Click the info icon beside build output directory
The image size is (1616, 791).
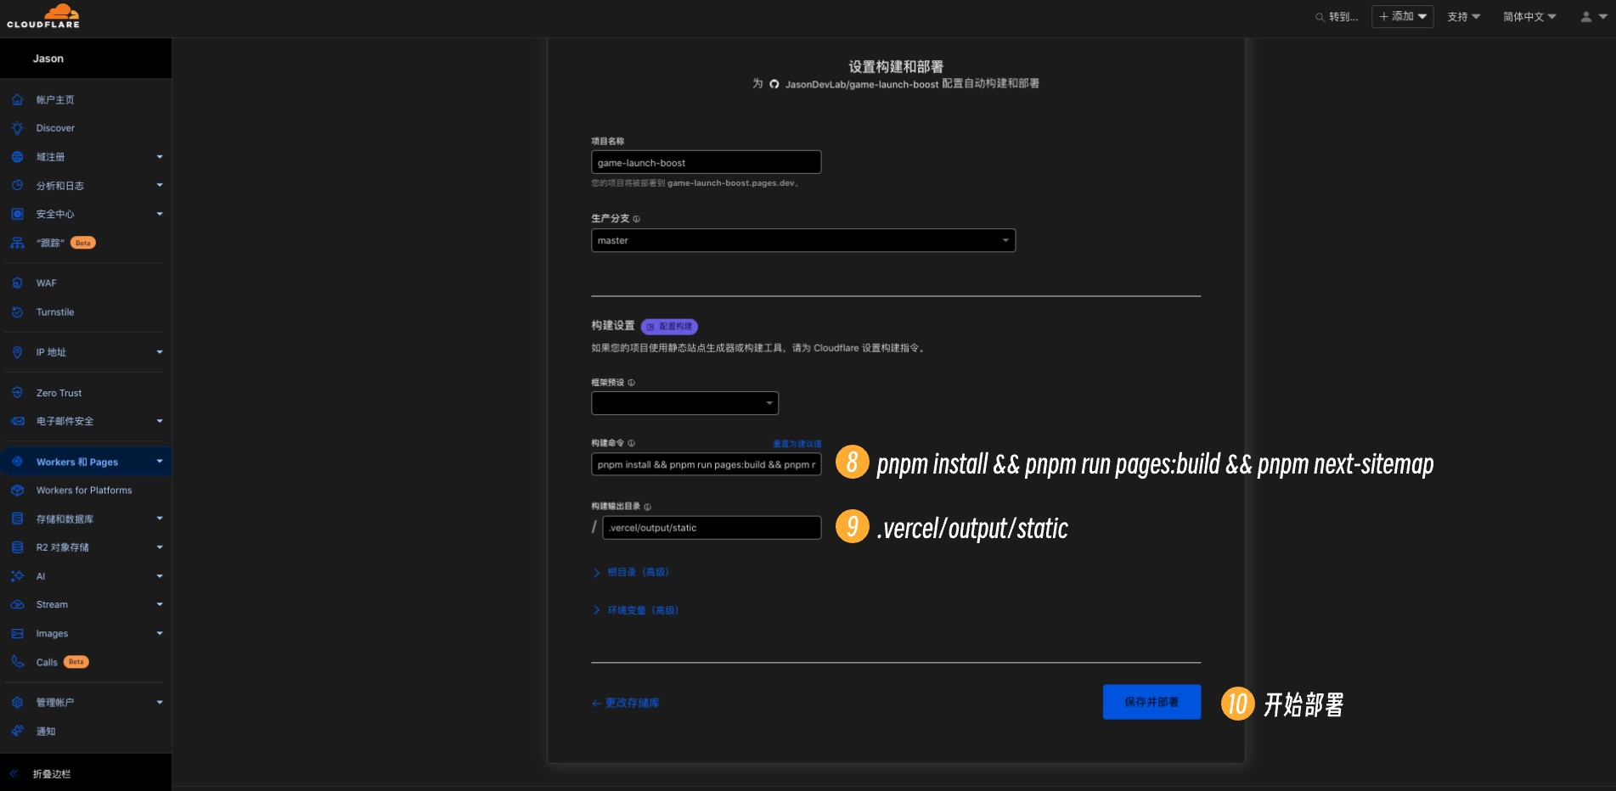pyautogui.click(x=647, y=507)
